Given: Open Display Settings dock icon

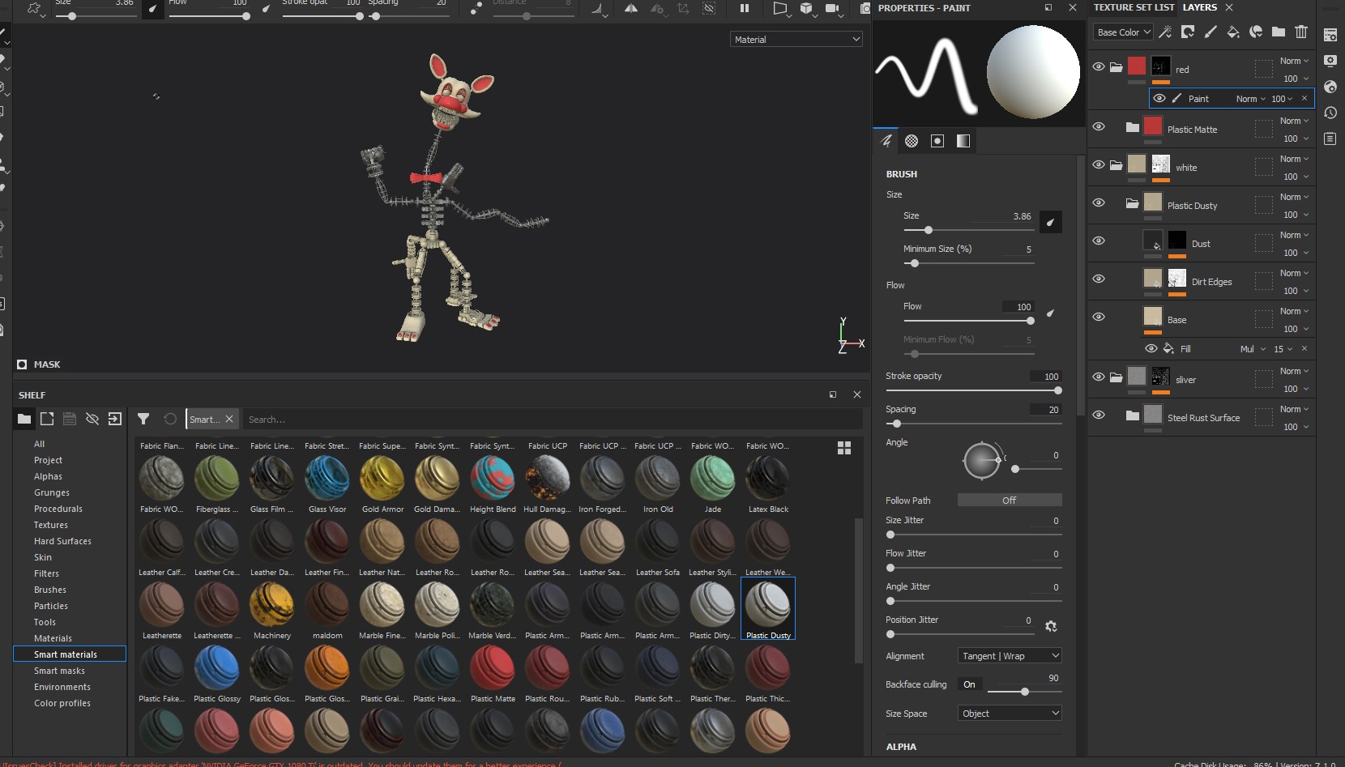Looking at the screenshot, I should pyautogui.click(x=1330, y=61).
